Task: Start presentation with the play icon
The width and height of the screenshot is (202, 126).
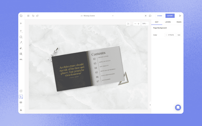Action: pos(180,16)
